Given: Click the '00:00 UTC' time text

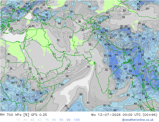Looking at the screenshot, I should (132, 115).
